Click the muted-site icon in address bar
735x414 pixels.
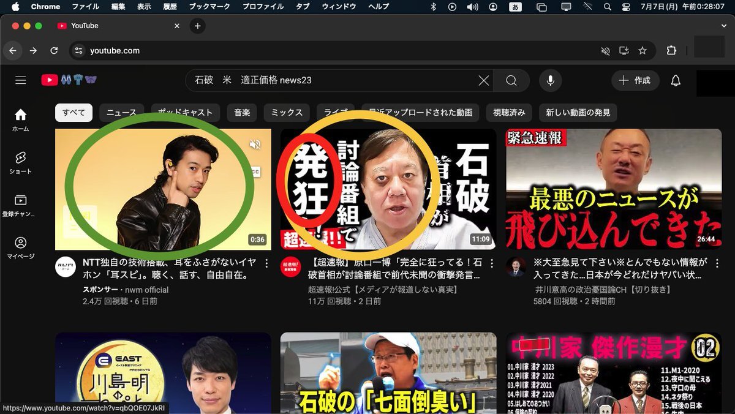click(606, 51)
